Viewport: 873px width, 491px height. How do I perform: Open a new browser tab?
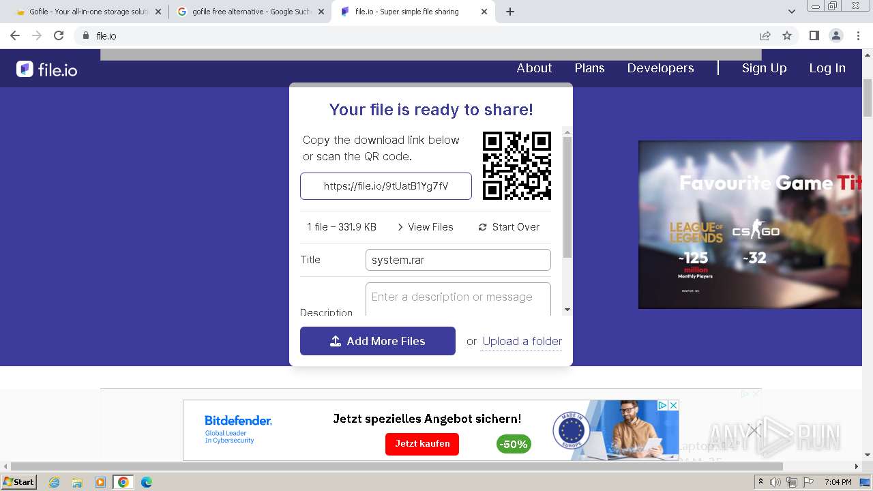tap(510, 12)
